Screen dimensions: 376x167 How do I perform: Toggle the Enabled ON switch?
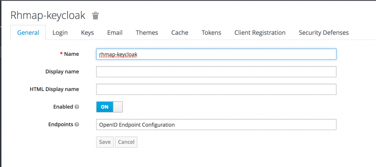109,107
